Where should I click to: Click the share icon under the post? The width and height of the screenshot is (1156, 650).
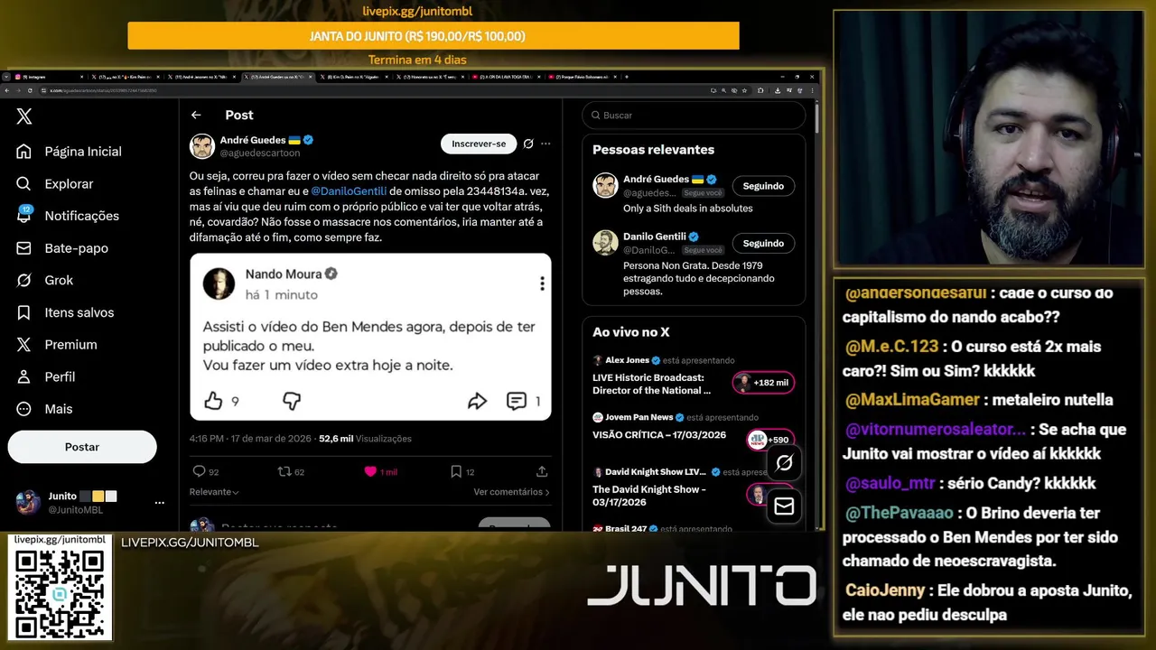(542, 471)
